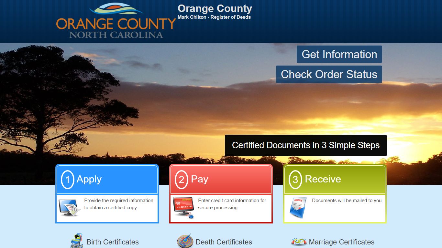Click the circled number 3 on Receive
The height and width of the screenshot is (248, 442).
(295, 179)
